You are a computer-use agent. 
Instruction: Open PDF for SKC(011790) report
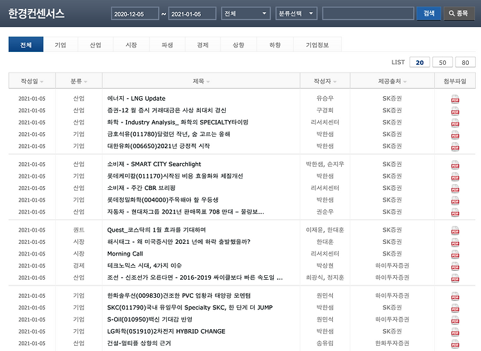[455, 309]
